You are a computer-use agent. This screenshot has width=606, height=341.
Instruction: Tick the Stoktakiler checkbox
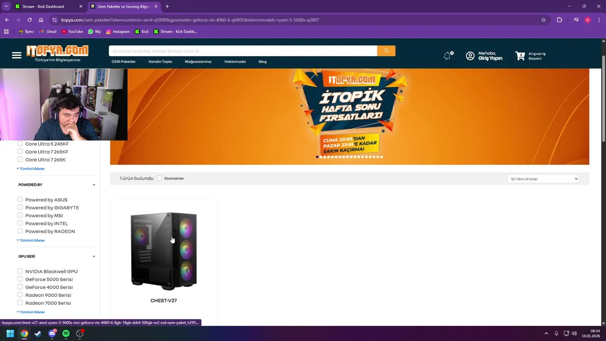pyautogui.click(x=160, y=178)
